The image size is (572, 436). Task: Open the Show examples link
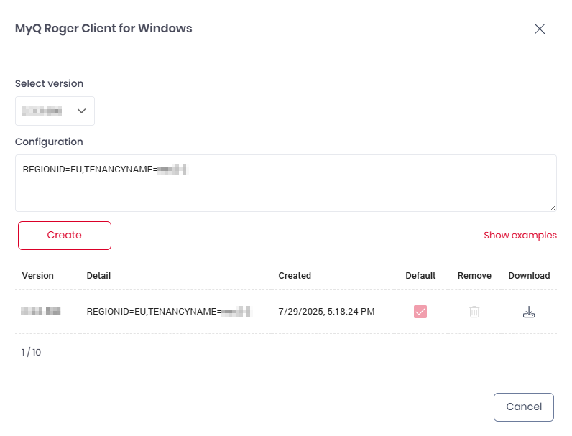(x=520, y=235)
